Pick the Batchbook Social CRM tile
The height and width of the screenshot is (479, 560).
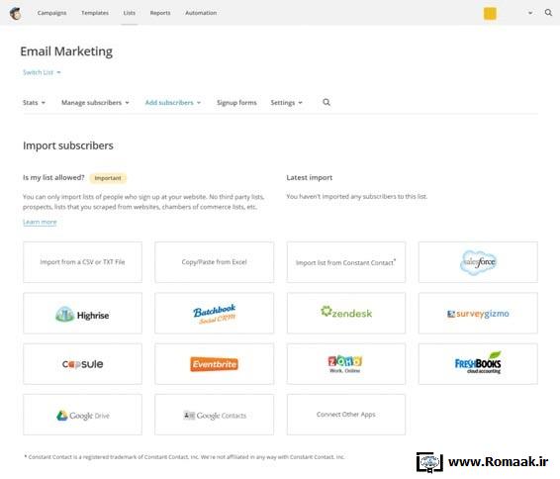tap(215, 314)
